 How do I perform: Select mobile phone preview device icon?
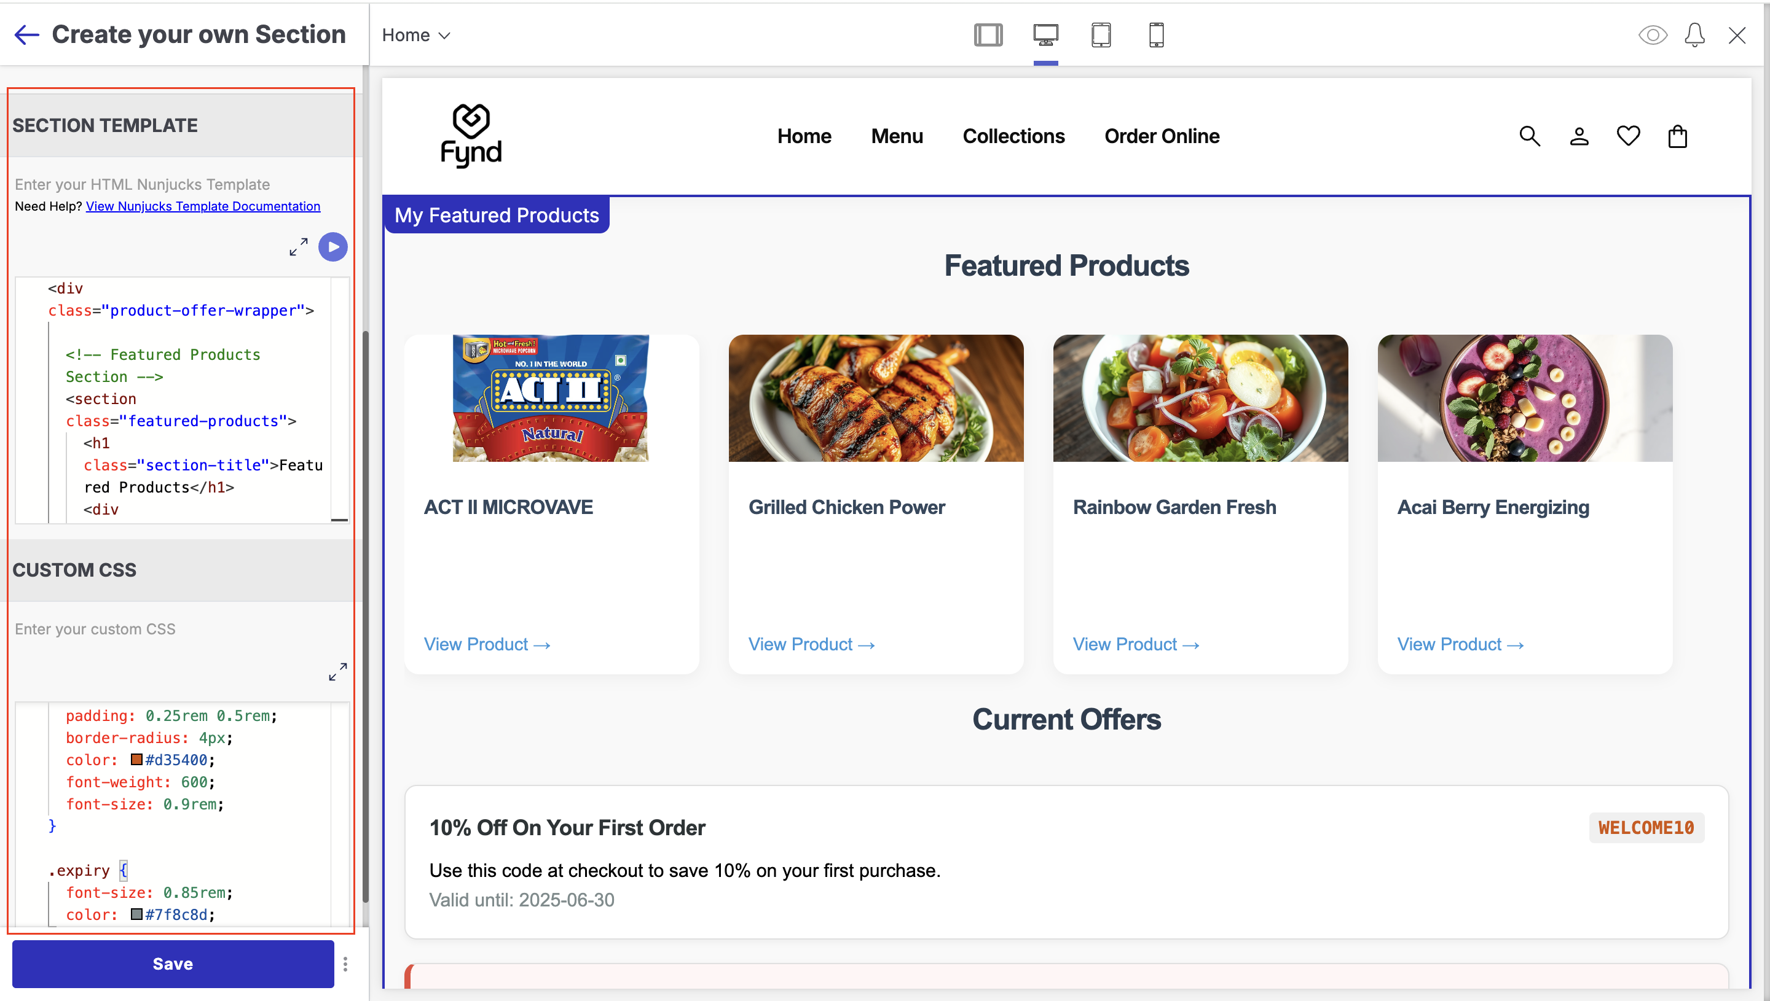1155,34
